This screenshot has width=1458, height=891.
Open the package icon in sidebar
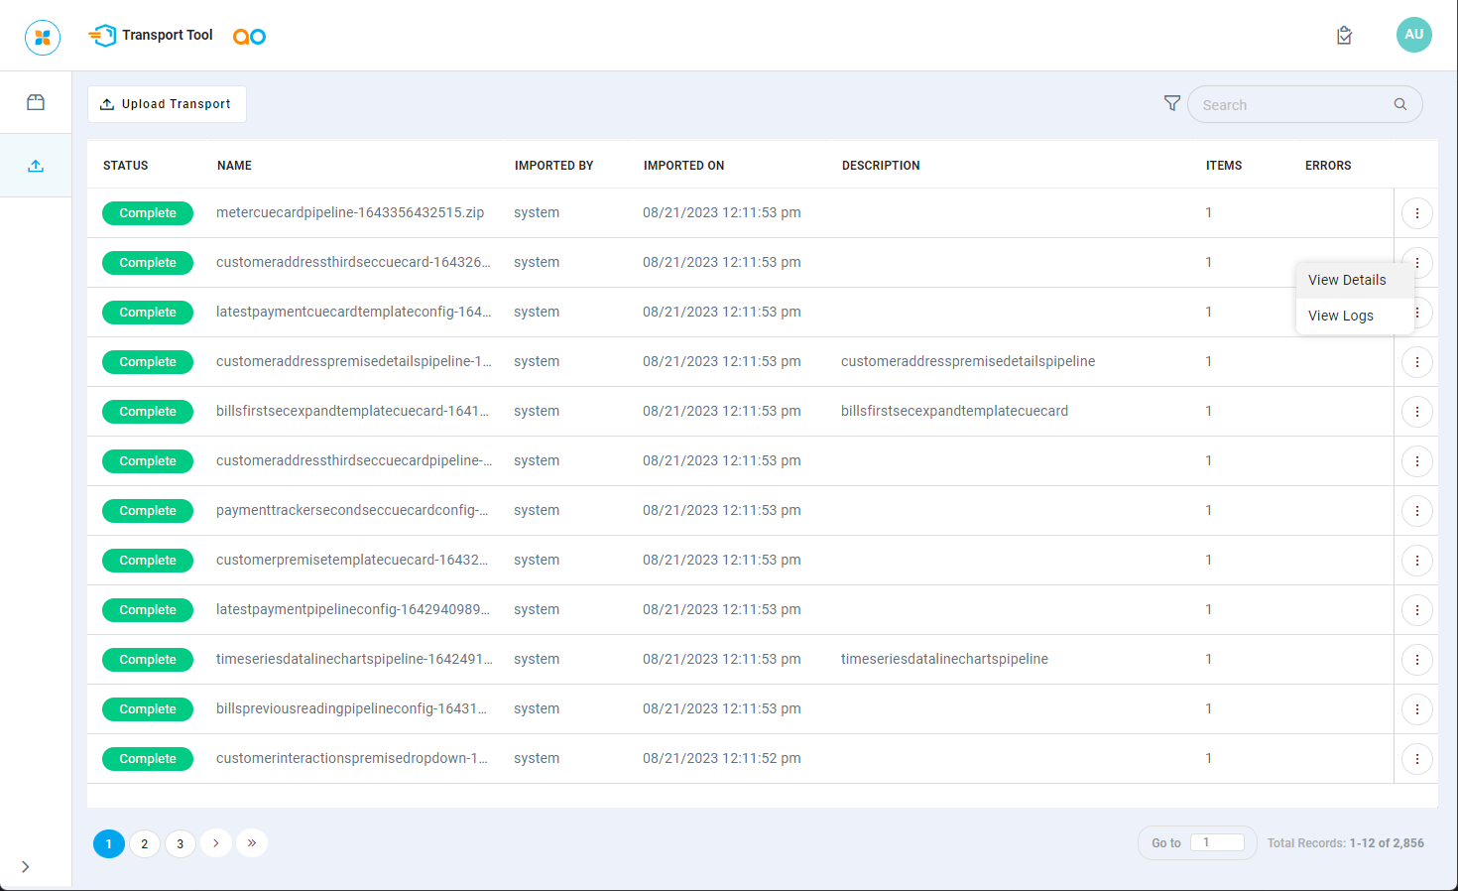pos(36,102)
